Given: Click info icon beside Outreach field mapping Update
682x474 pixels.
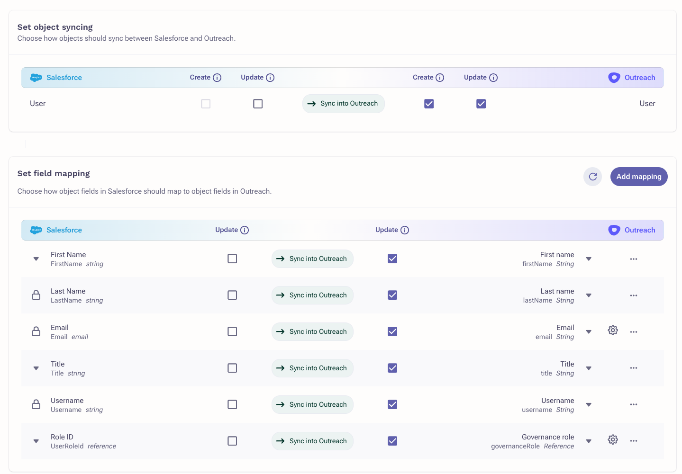Looking at the screenshot, I should [405, 230].
